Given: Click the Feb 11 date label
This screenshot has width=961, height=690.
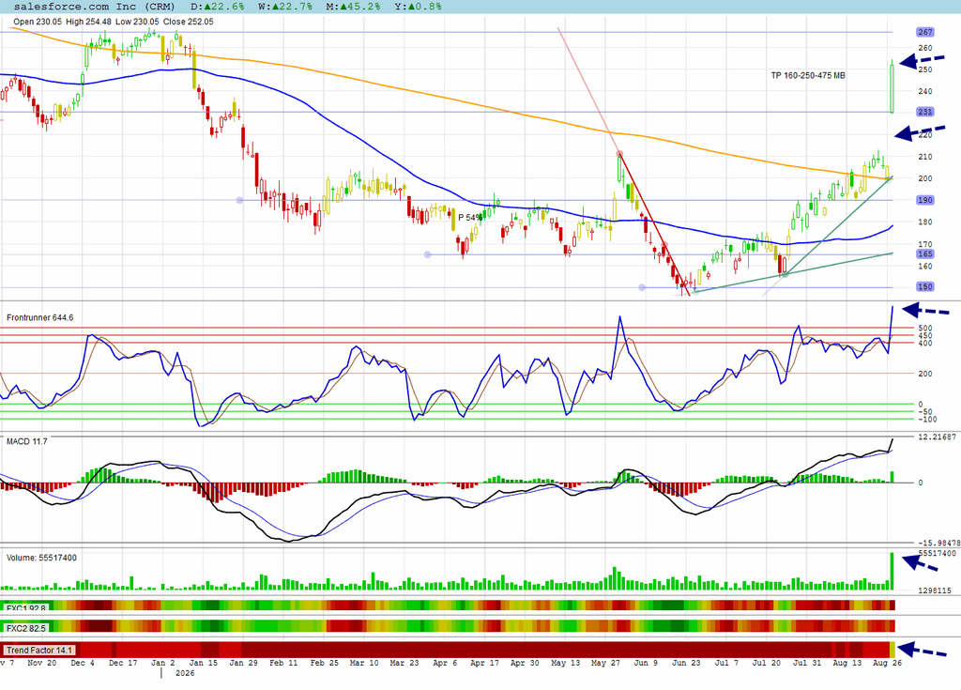Looking at the screenshot, I should (x=283, y=663).
